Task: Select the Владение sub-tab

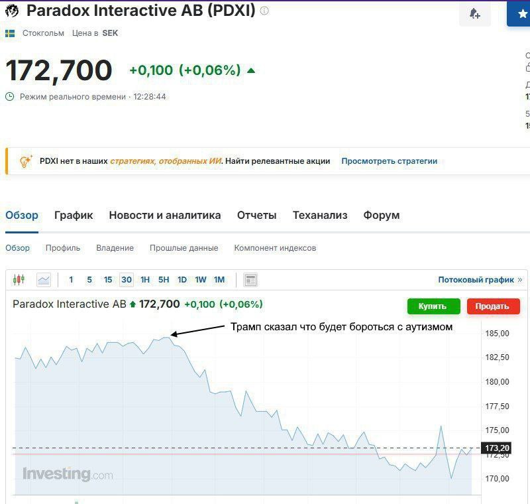Action: click(115, 248)
